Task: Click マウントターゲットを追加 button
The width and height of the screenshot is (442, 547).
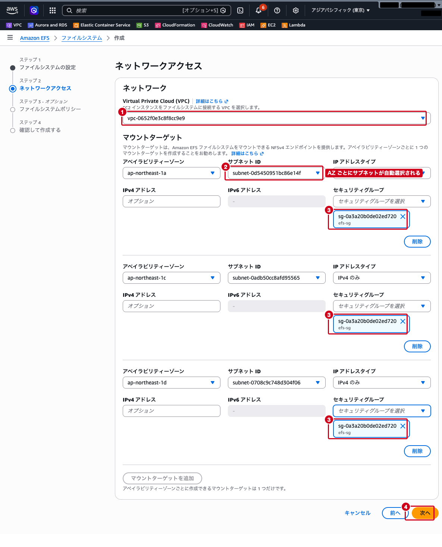Action: 162,478
